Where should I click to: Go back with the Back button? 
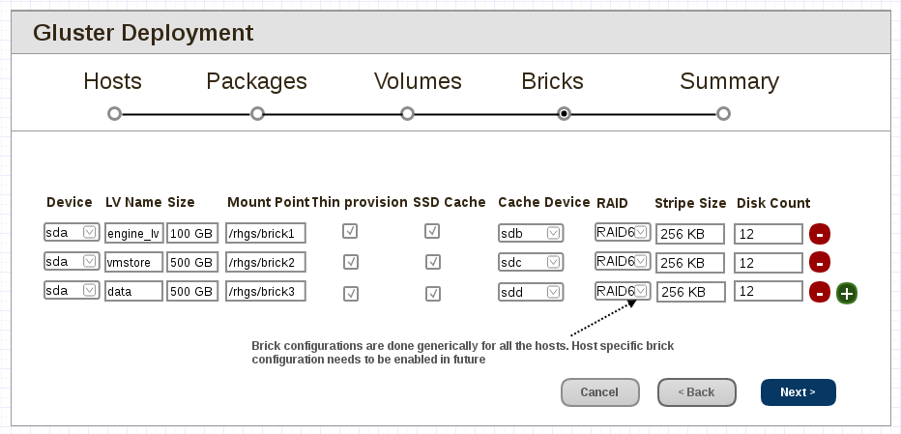696,392
